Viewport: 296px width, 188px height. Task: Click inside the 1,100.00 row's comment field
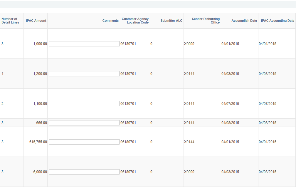(84, 103)
